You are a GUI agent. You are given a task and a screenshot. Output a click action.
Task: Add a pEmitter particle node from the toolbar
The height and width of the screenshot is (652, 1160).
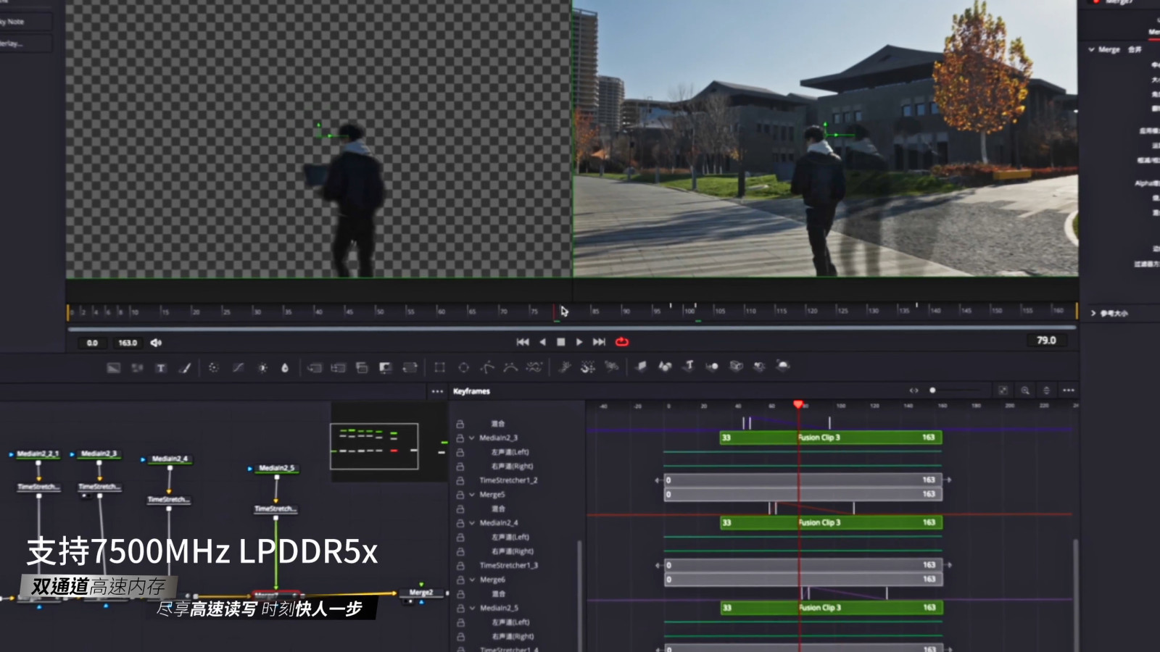[x=565, y=367]
